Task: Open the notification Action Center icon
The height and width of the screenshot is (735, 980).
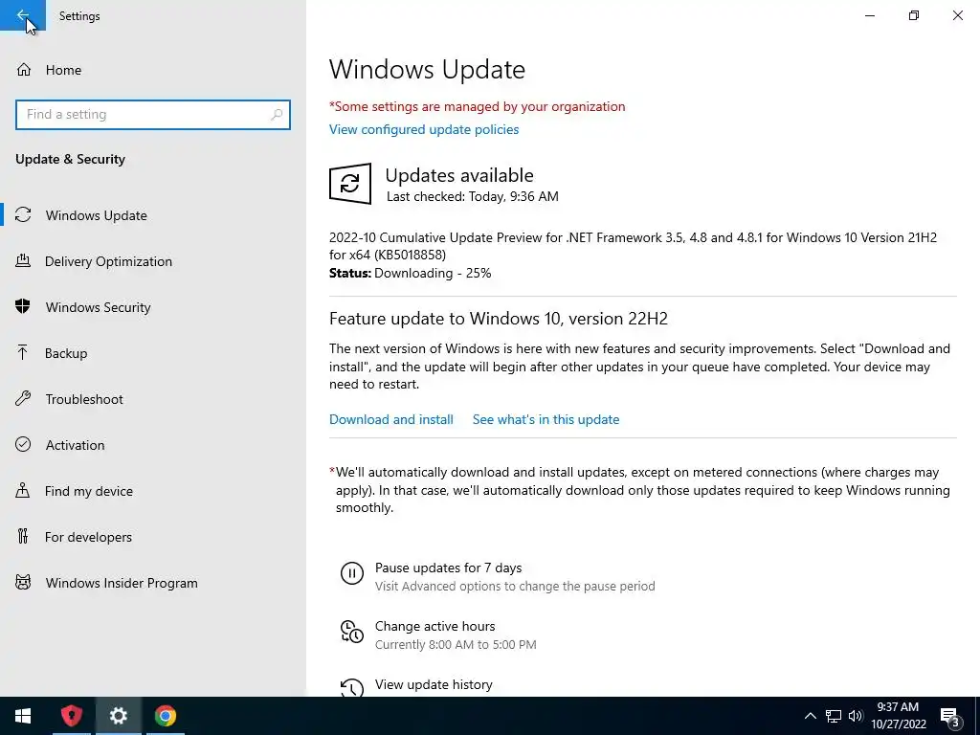Action: pos(950,716)
